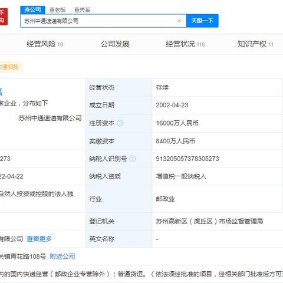Click the red logo at top left

(x=4, y=17)
